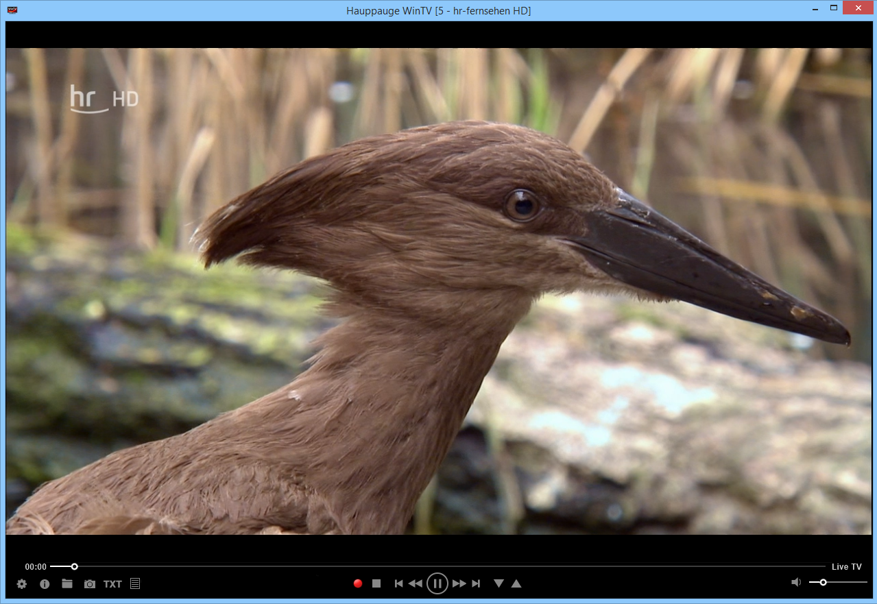Stop playback with the stop button
Viewport: 877px width, 604px height.
[x=376, y=583]
